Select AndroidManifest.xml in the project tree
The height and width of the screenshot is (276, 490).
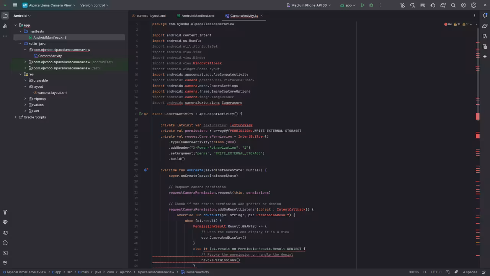coord(49,38)
